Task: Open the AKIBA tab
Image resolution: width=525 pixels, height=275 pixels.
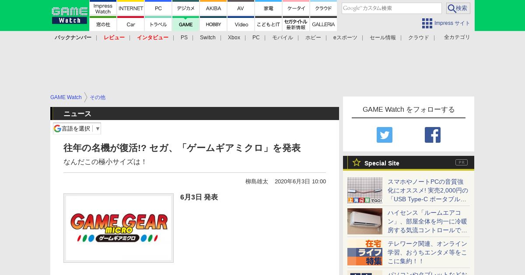Action: [x=213, y=8]
